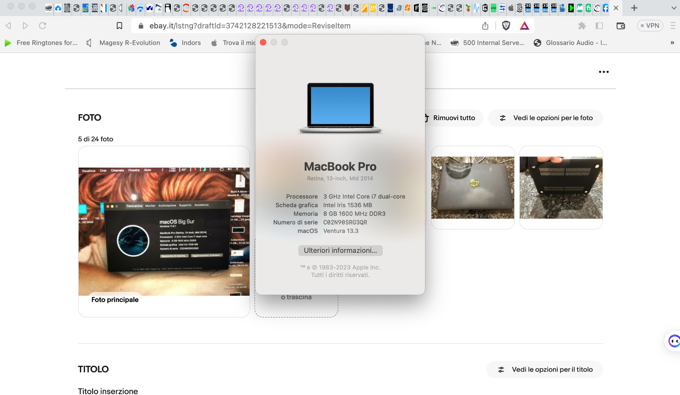Open Vedi le opzioni per le foto
This screenshot has height=395, width=680.
coord(545,118)
